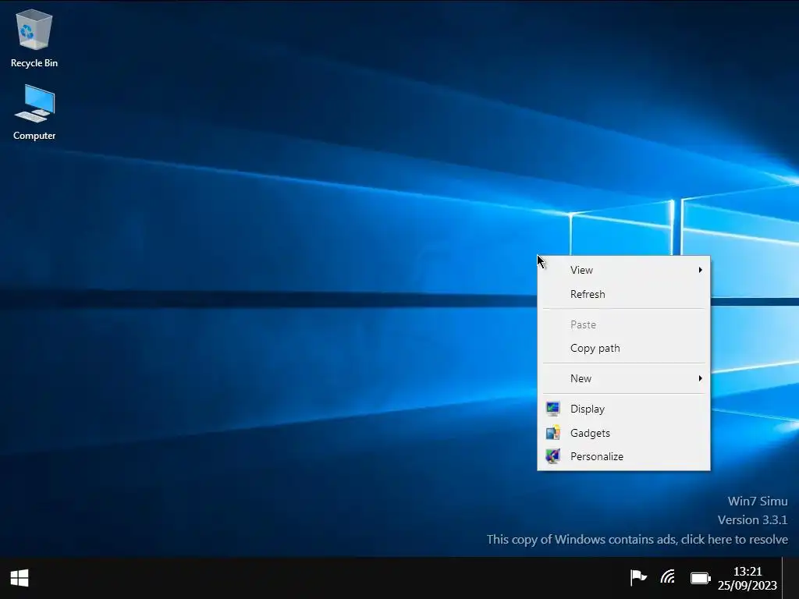
Task: Click the date 25/09/2023 in the taskbar
Action: click(747, 586)
